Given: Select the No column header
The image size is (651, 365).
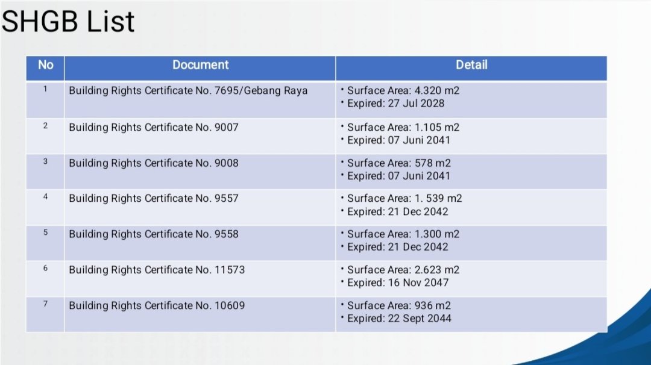Looking at the screenshot, I should [x=45, y=65].
